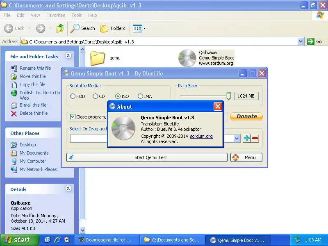Uncheck the Close program checkbox

coord(73,117)
